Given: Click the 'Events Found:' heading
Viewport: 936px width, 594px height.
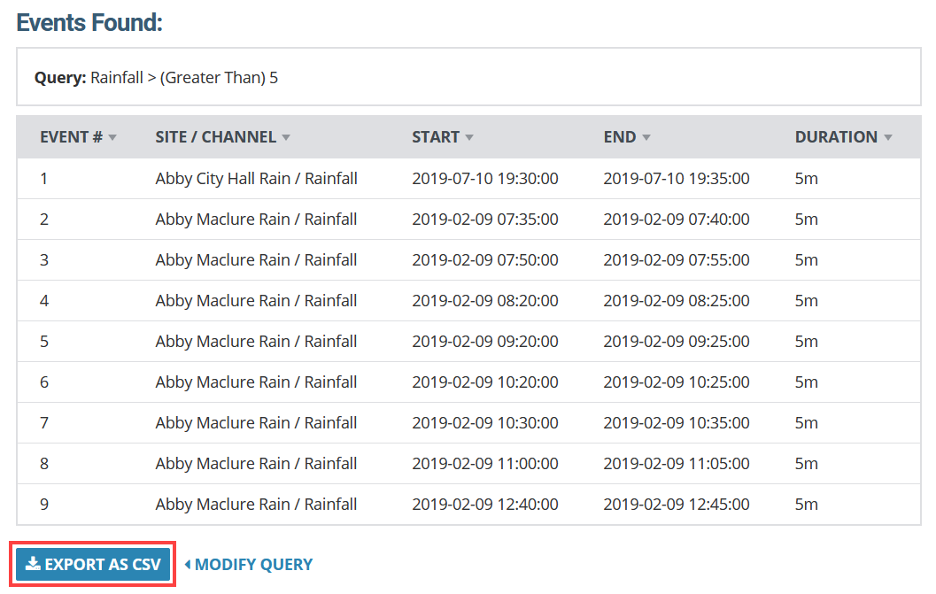Looking at the screenshot, I should click(x=89, y=23).
